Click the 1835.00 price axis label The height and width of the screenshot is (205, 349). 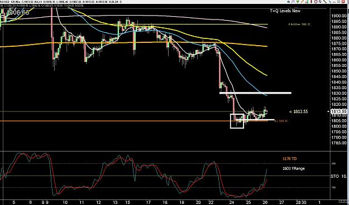click(x=339, y=87)
